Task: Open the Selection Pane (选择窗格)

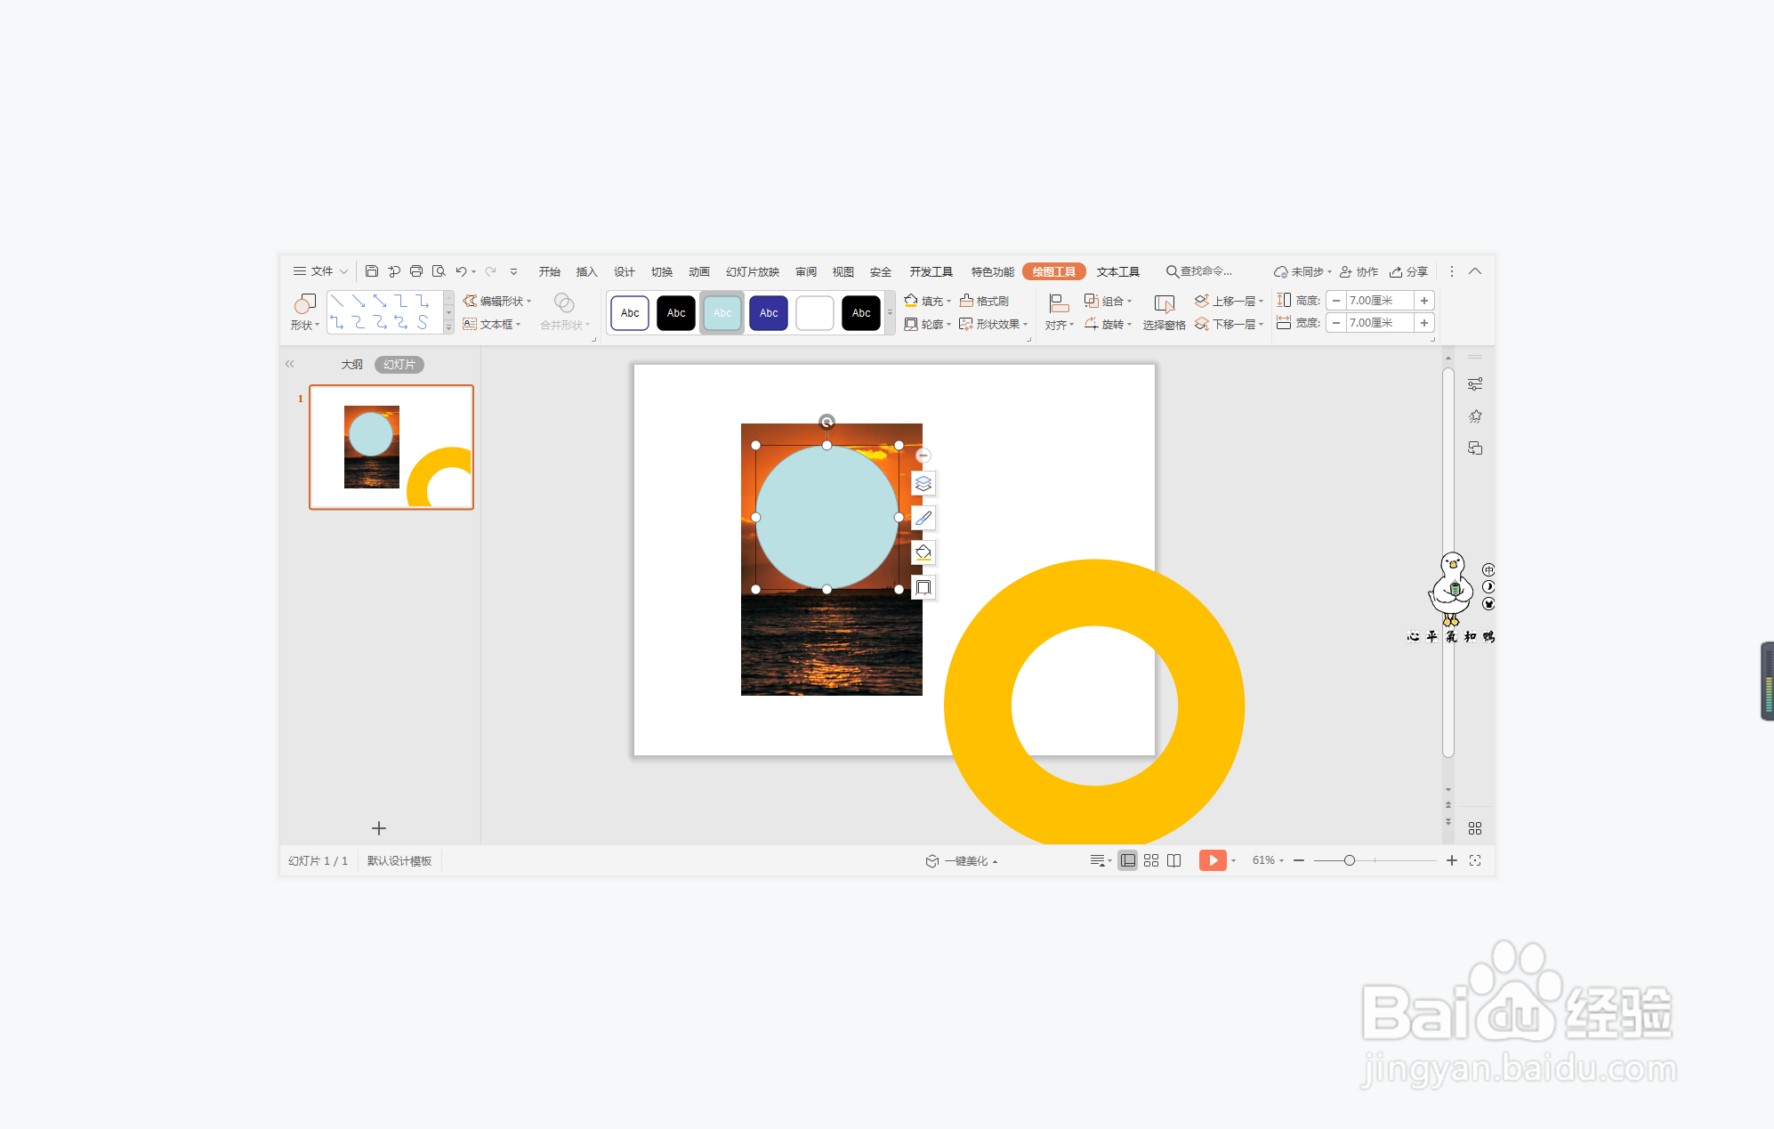Action: [x=1164, y=311]
